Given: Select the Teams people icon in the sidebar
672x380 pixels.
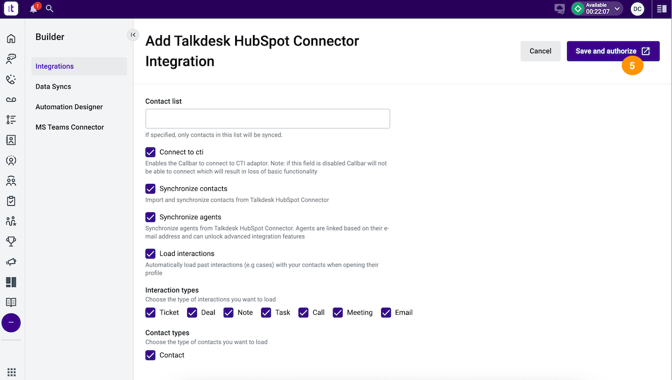Looking at the screenshot, I should tap(11, 180).
